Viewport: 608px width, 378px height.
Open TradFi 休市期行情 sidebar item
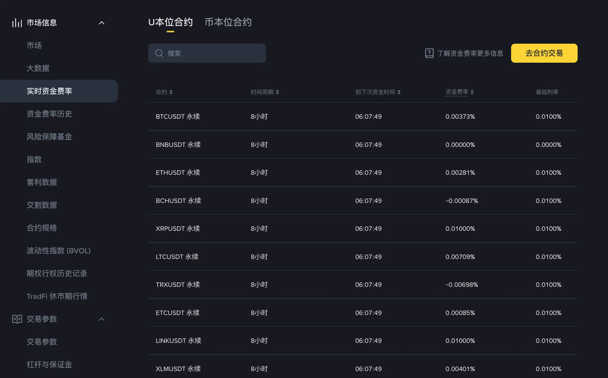(x=57, y=296)
